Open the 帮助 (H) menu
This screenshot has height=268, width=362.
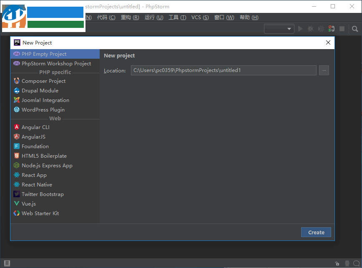(249, 17)
